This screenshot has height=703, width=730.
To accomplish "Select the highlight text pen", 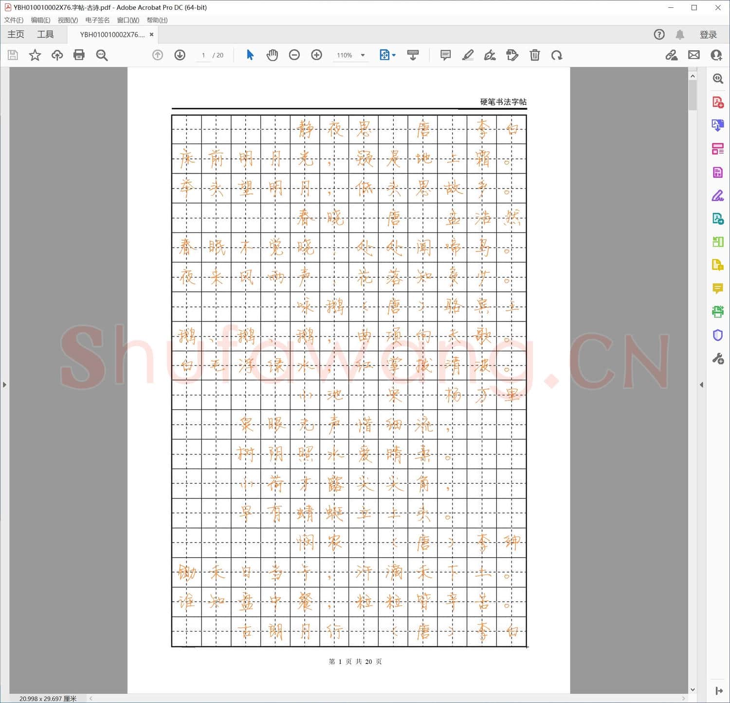I will [x=468, y=55].
